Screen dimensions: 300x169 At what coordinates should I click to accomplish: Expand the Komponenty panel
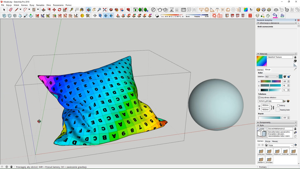pyautogui.click(x=258, y=122)
